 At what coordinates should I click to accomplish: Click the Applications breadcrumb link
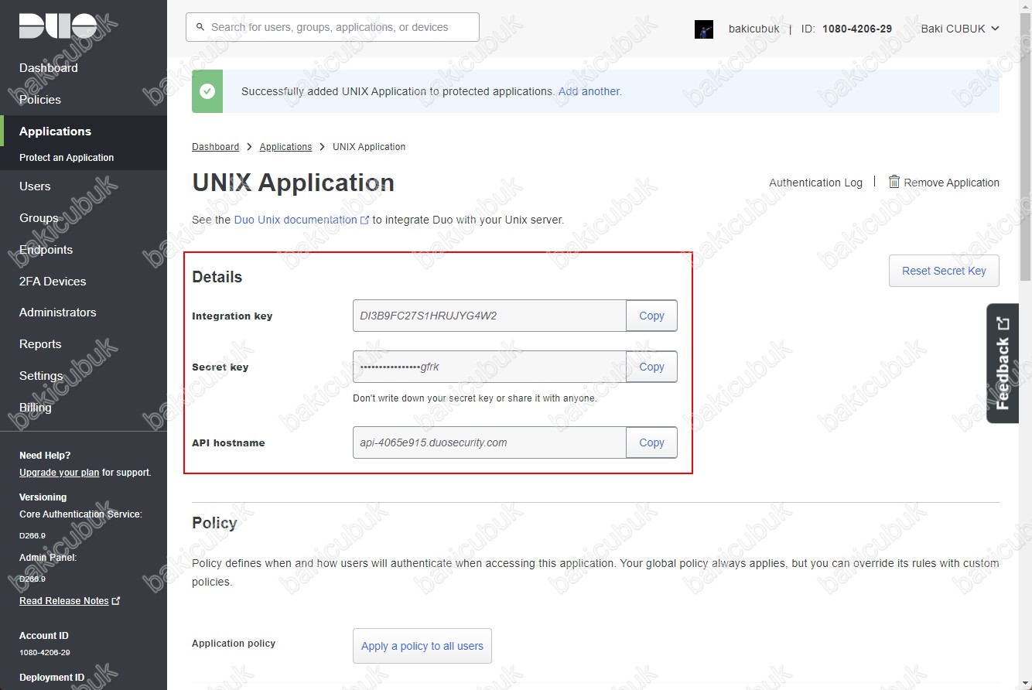click(x=285, y=147)
